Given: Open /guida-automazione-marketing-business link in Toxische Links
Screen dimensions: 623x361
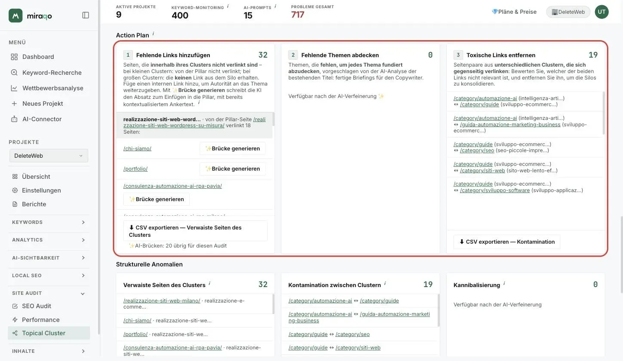Looking at the screenshot, I should pyautogui.click(x=510, y=125).
